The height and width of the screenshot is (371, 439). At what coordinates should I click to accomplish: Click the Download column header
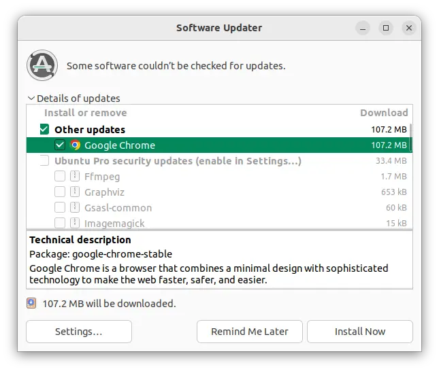(x=384, y=113)
